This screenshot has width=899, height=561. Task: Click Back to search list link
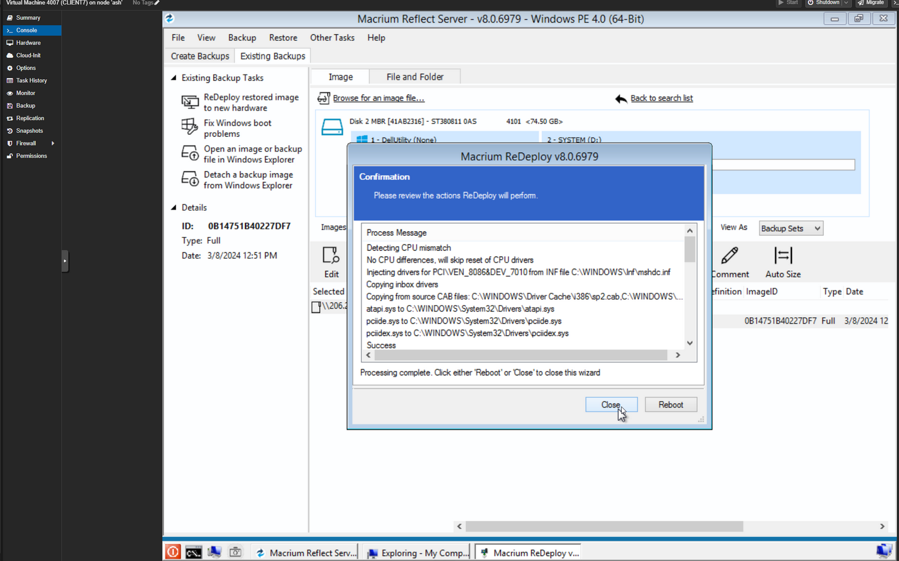(662, 98)
